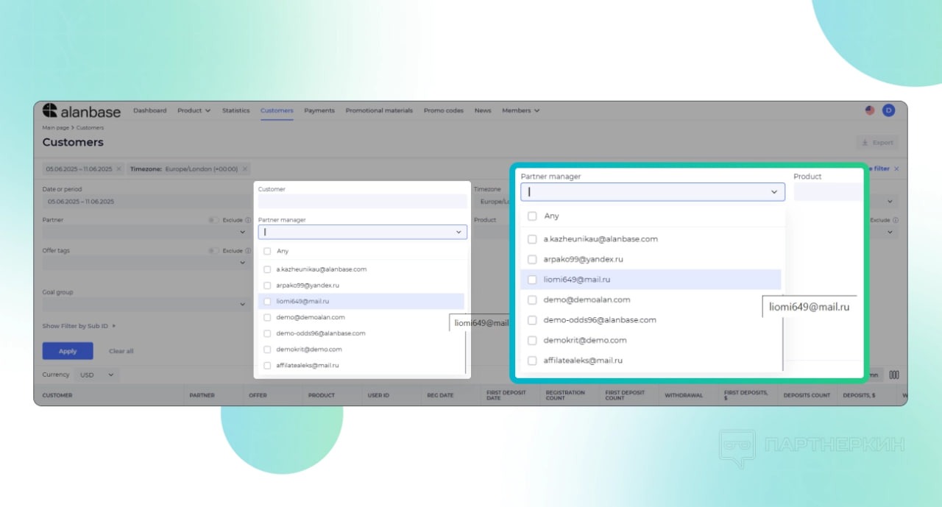The image size is (942, 507).
Task: Open the Currency USD dropdown
Action: coord(97,375)
